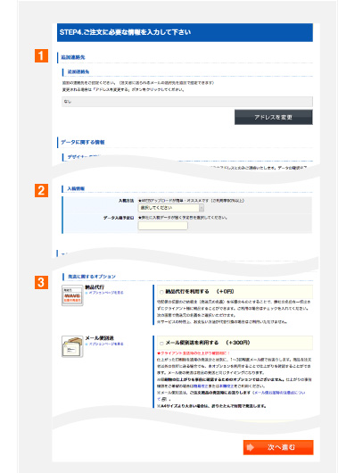Click the arrow icon on 次へ進む button
Screen dimensions: 338x473
coord(251,447)
